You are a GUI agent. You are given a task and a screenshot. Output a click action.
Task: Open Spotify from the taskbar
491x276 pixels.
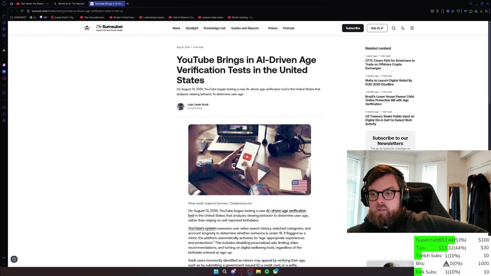pyautogui.click(x=267, y=272)
